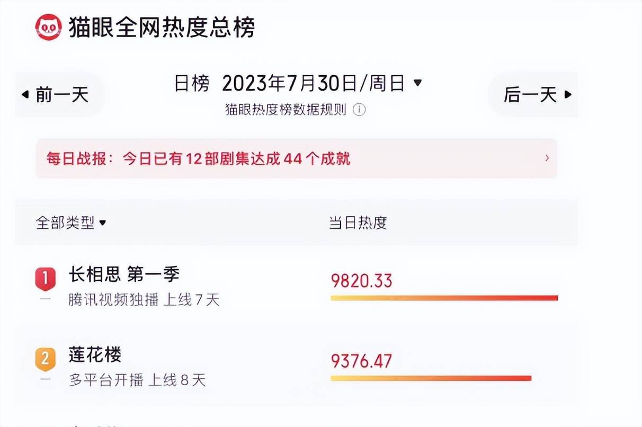Expand the 全部类型 type filter
The image size is (642, 427).
click(71, 223)
